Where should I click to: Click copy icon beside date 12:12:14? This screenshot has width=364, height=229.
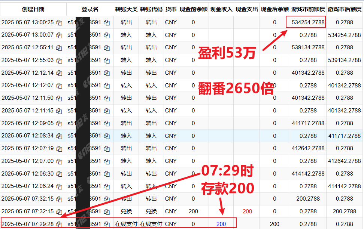(x=59, y=73)
